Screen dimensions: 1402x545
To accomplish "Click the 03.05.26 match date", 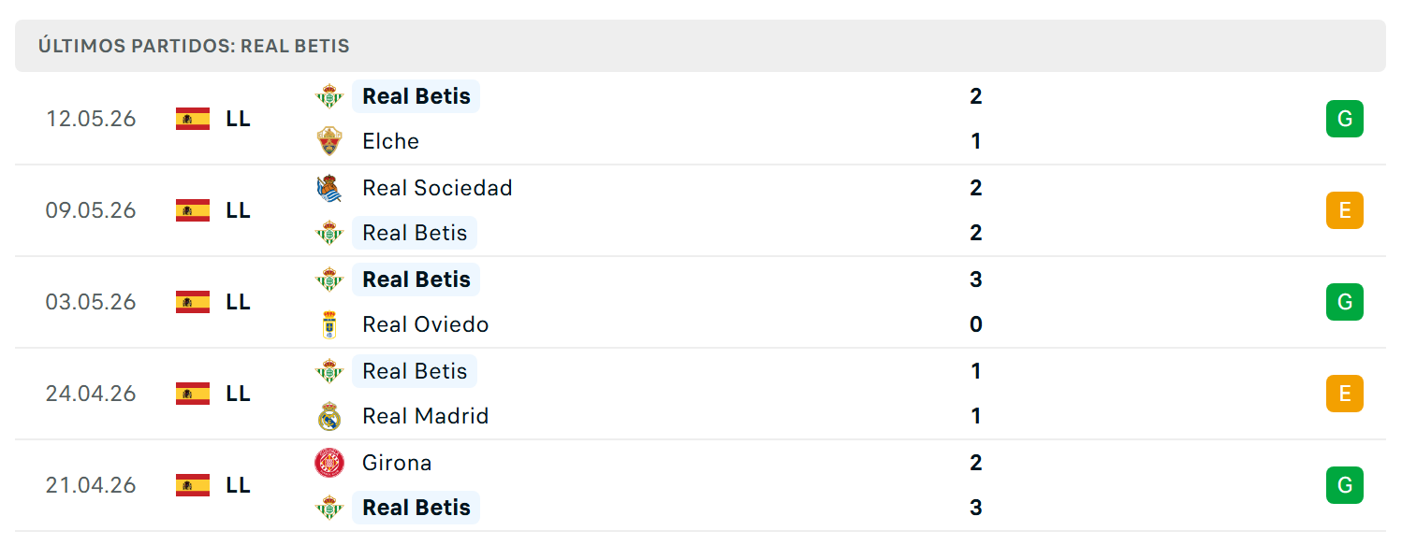I will tap(91, 302).
